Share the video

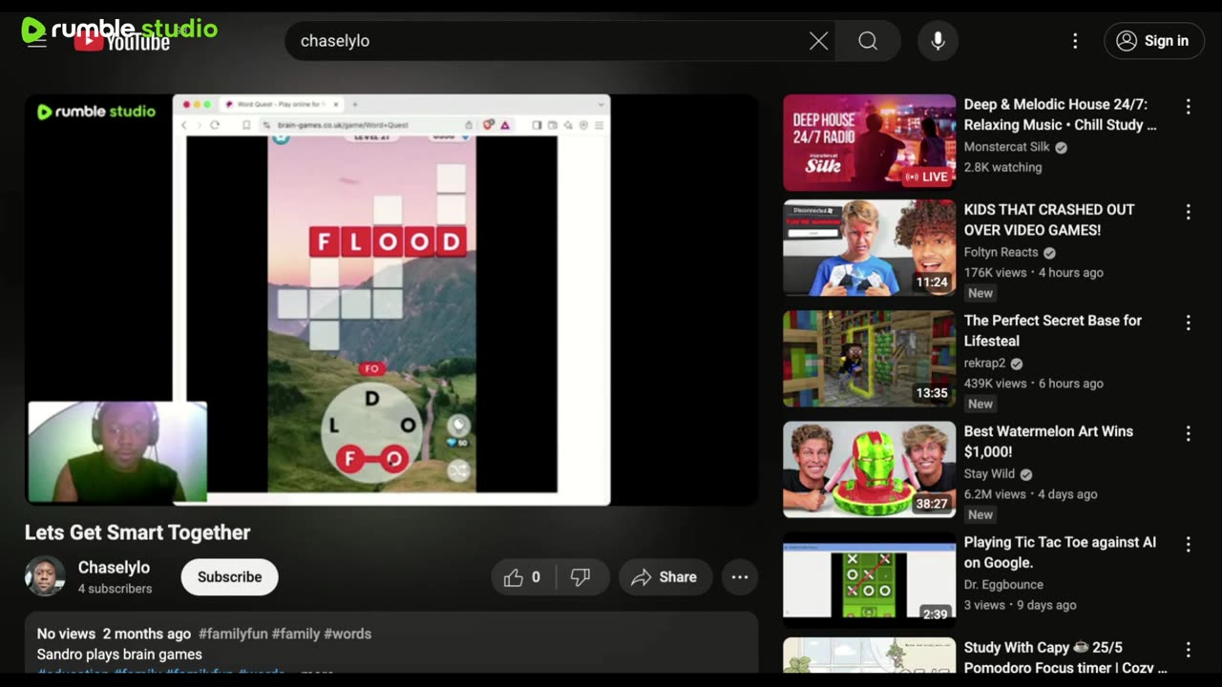point(665,577)
